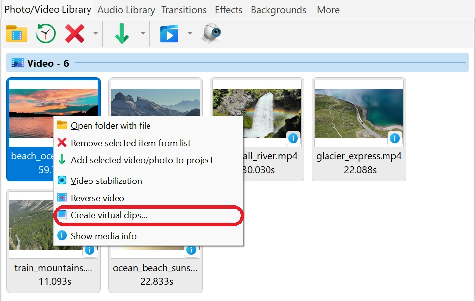Click the green down arrow add-to-project icon
The width and height of the screenshot is (475, 301).
122,33
